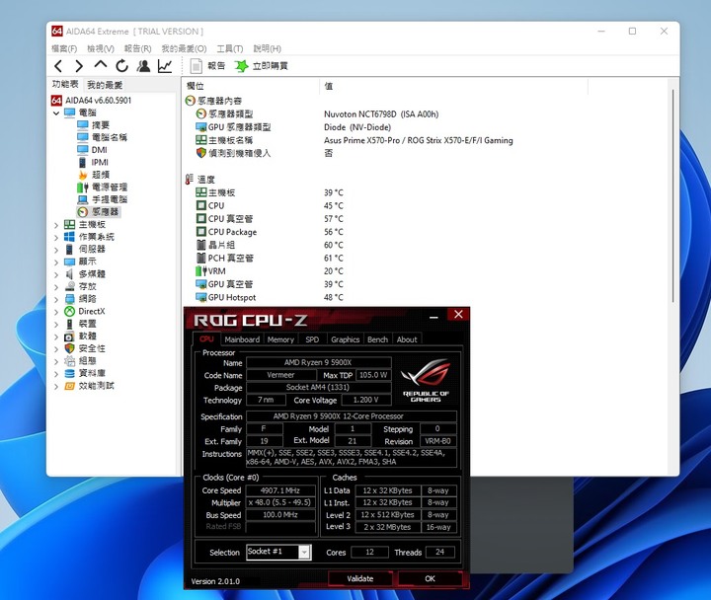The image size is (711, 600).
Task: Click the 安全性 security shield icon
Action: 69,348
